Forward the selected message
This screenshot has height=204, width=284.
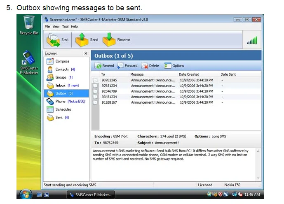point(127,66)
